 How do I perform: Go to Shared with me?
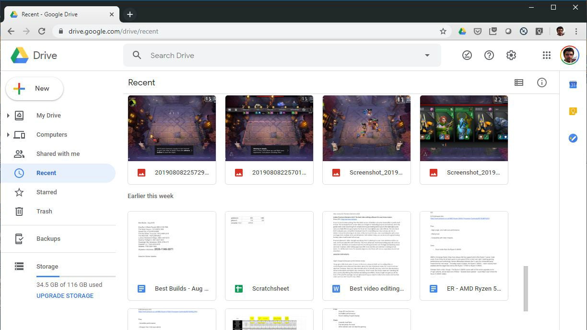click(58, 154)
